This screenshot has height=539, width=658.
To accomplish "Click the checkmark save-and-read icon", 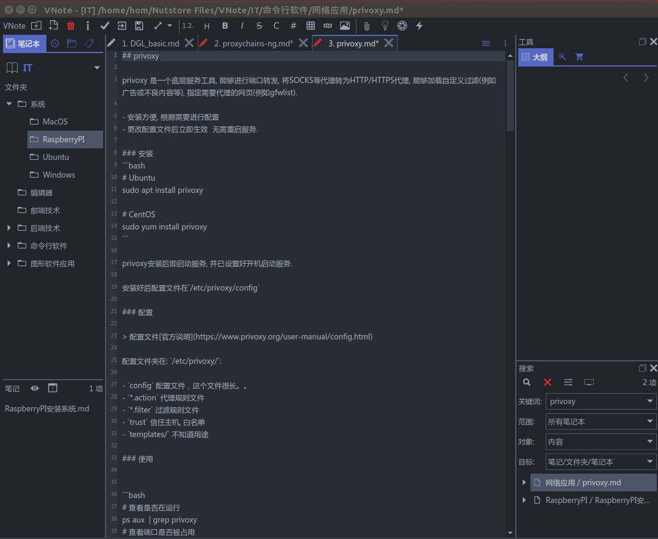I will click(105, 26).
